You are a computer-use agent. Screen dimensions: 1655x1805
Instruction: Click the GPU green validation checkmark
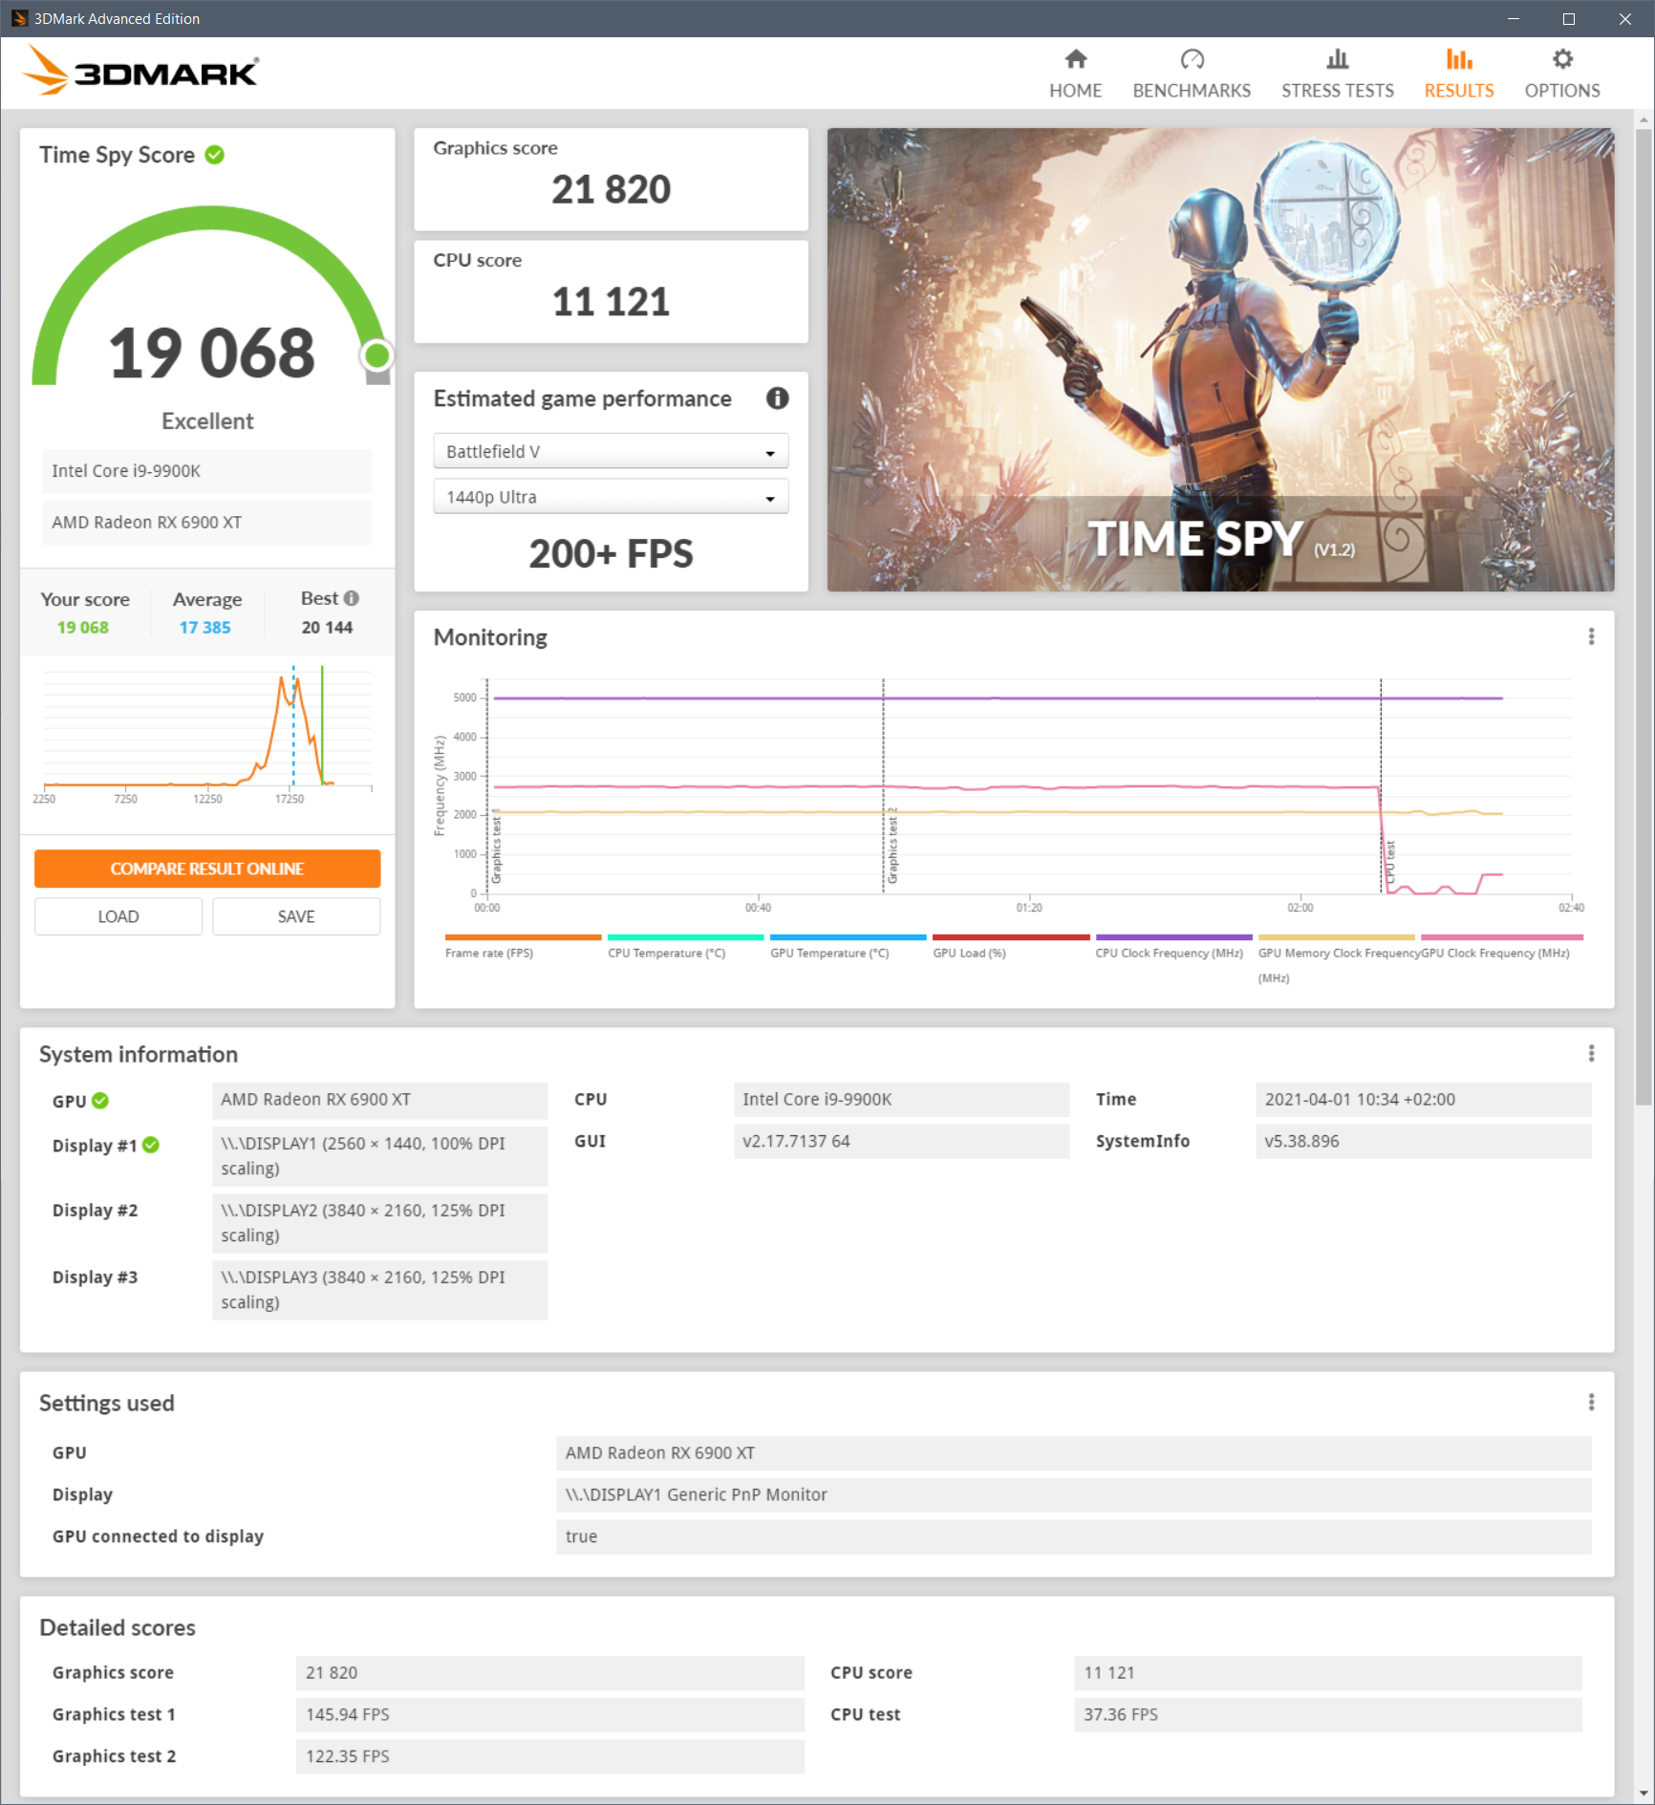tap(100, 1101)
